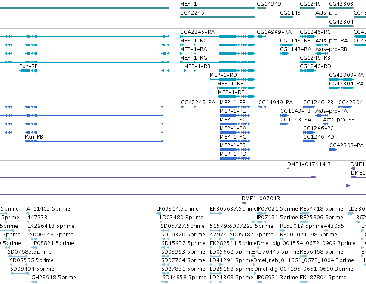Select protein MEP-1-PA

click(x=235, y=133)
